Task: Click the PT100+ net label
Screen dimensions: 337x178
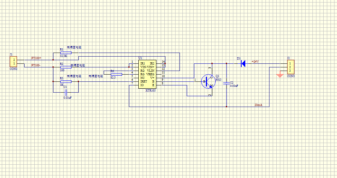Action: click(36, 58)
